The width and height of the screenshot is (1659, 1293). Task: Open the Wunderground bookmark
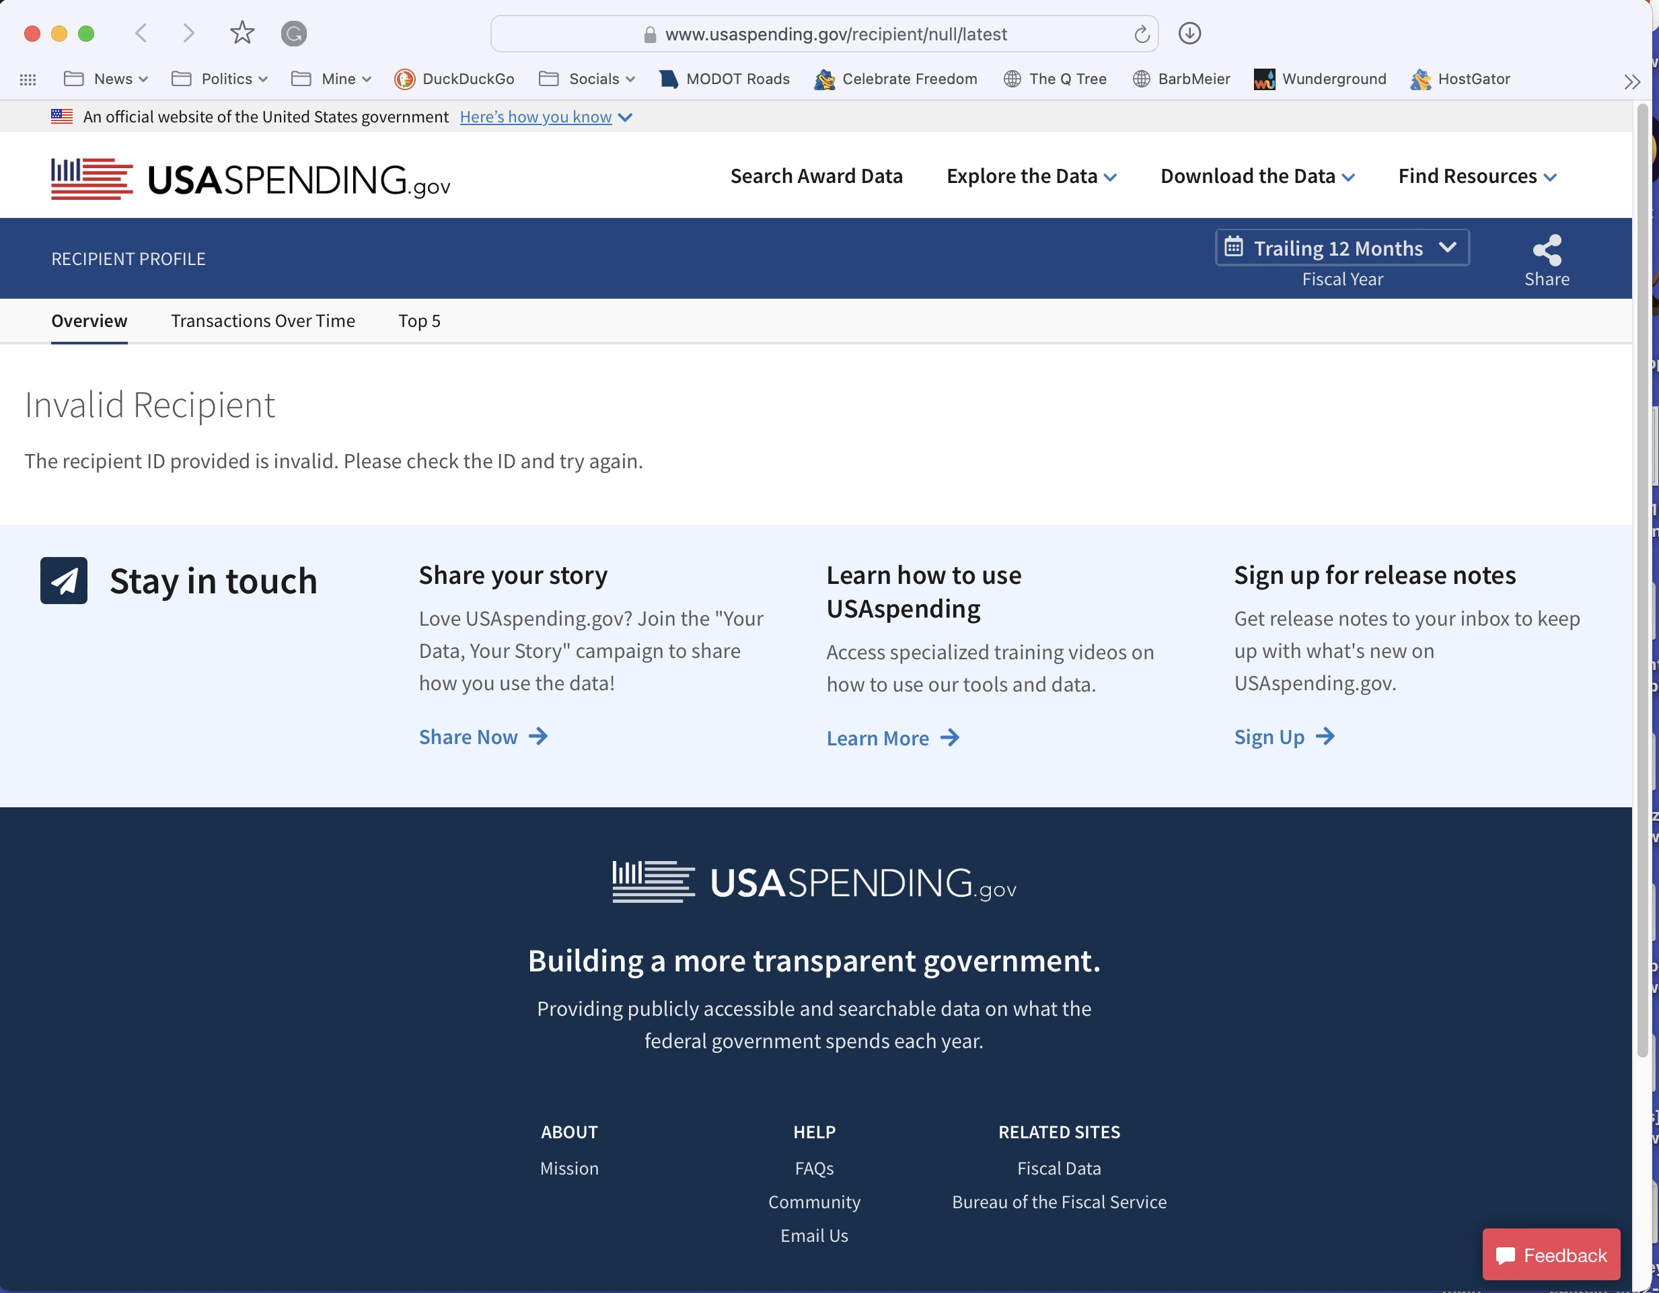pyautogui.click(x=1320, y=79)
